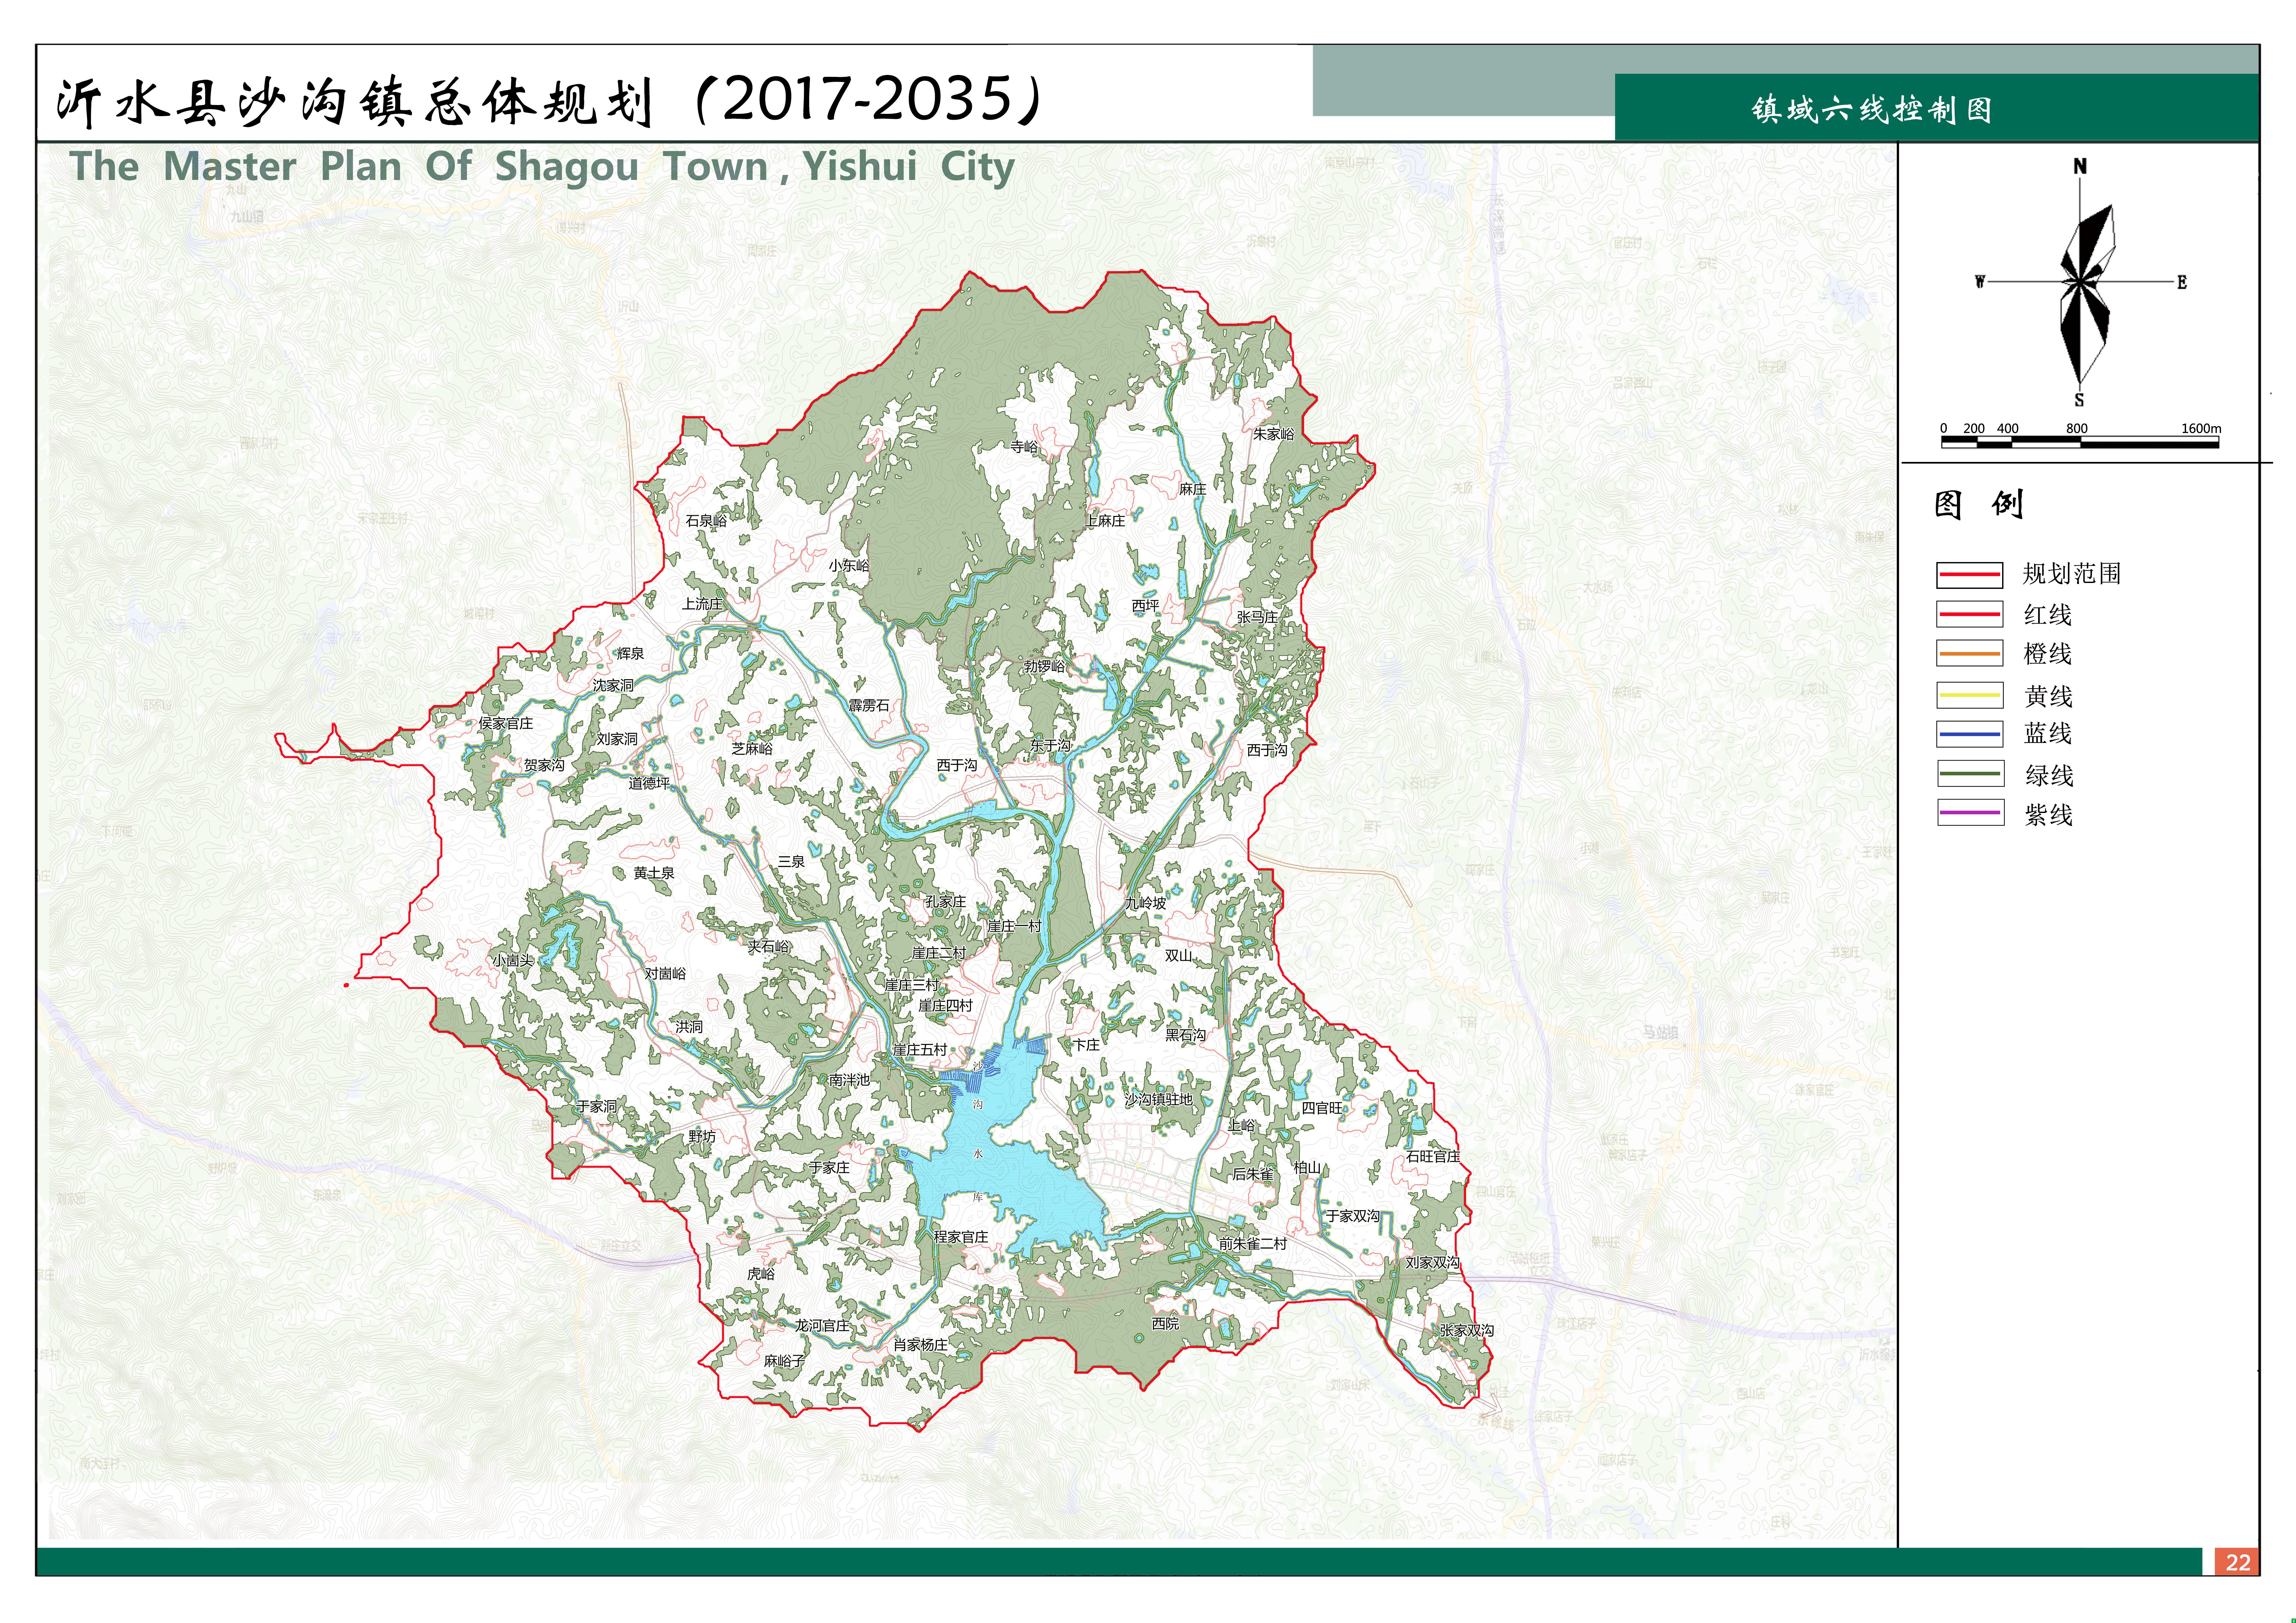Select the 孔家庄 village label

(945, 902)
